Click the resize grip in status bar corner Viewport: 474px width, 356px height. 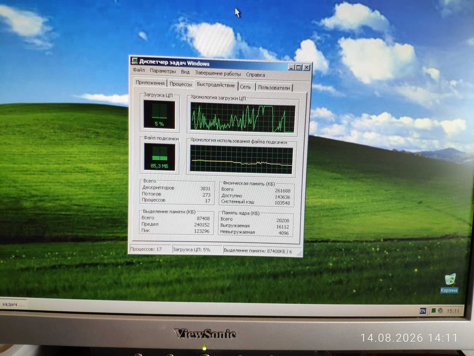(x=299, y=253)
